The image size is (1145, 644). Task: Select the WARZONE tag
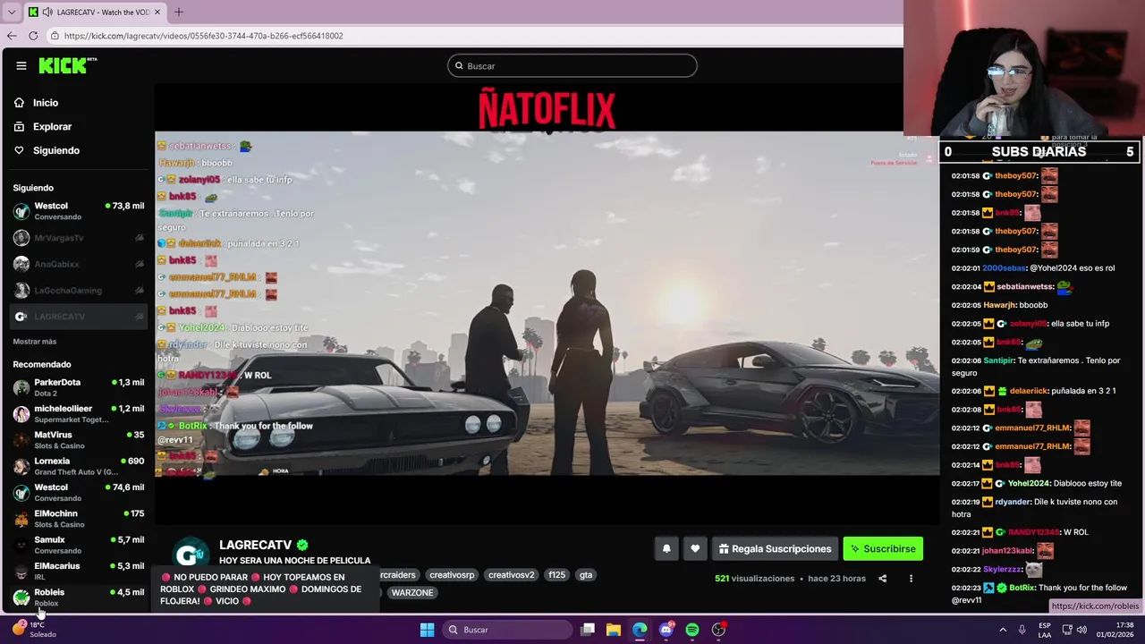coord(412,593)
